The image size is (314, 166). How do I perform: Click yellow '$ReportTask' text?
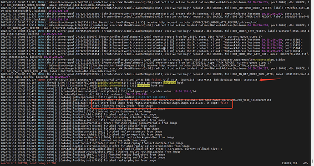coord(262,60)
